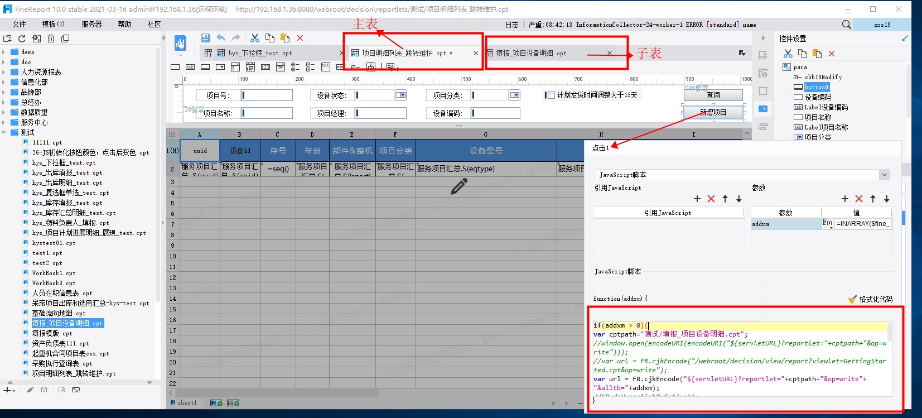Click red delete X in widget settings panel
The width and height of the screenshot is (922, 418).
[832, 54]
